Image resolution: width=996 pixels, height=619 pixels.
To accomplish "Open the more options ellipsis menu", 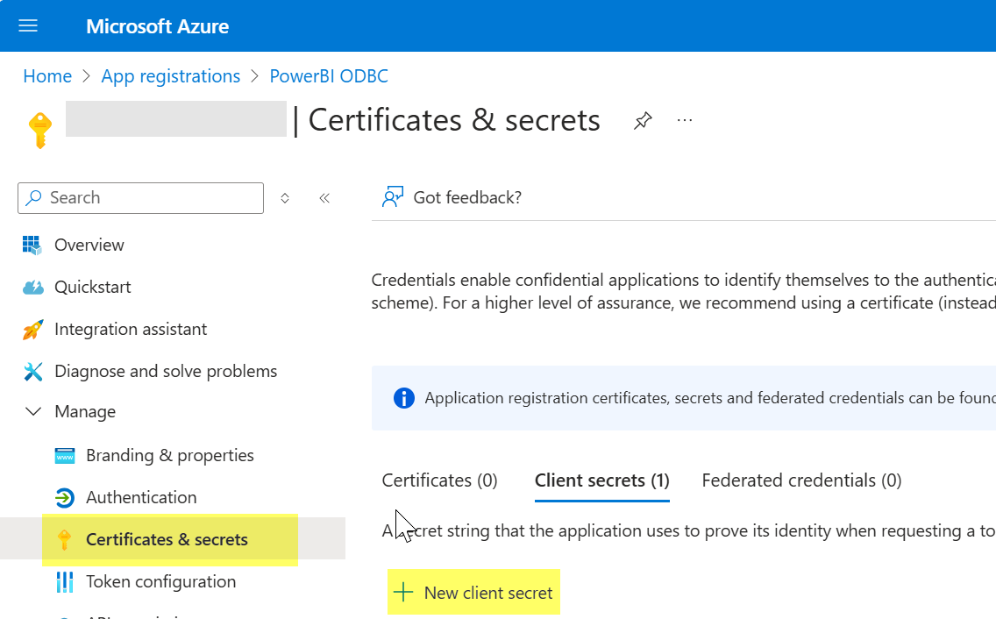I will tap(684, 120).
